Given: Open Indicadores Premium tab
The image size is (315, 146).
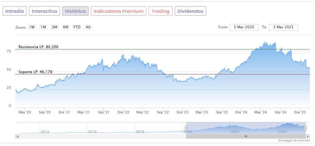Looking at the screenshot, I should pyautogui.click(x=118, y=11).
